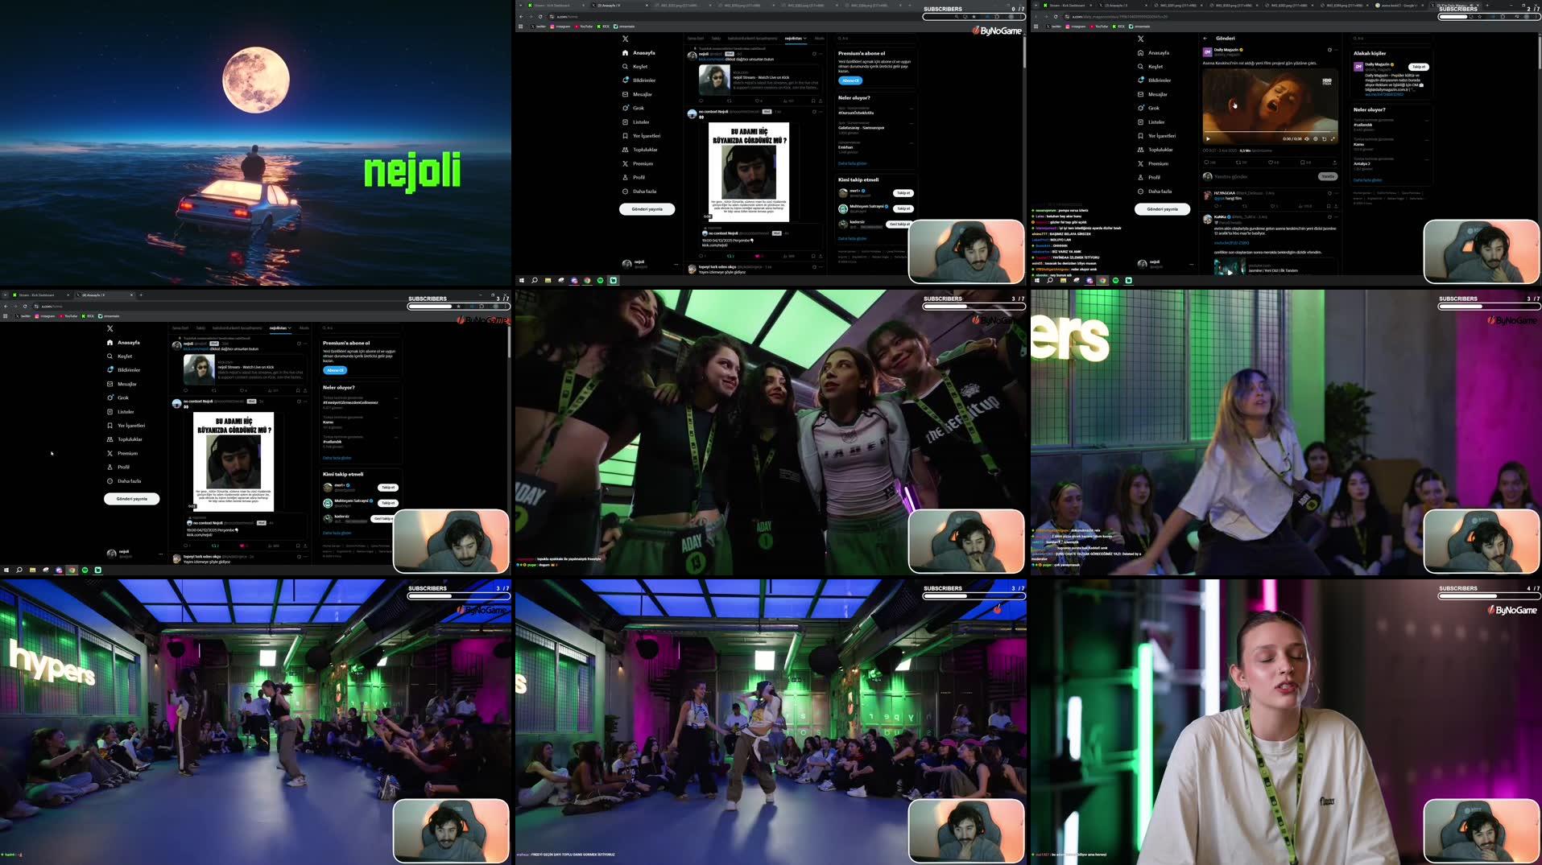Open more options beside Galatasaray - Samsunspor trend
Viewport: 1542px width, 865px height.
tap(912, 125)
